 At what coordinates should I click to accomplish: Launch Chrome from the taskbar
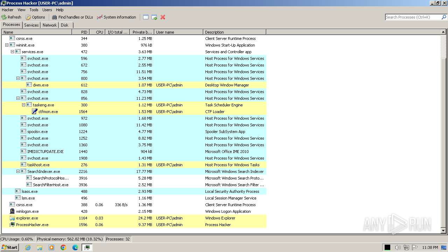click(63, 247)
